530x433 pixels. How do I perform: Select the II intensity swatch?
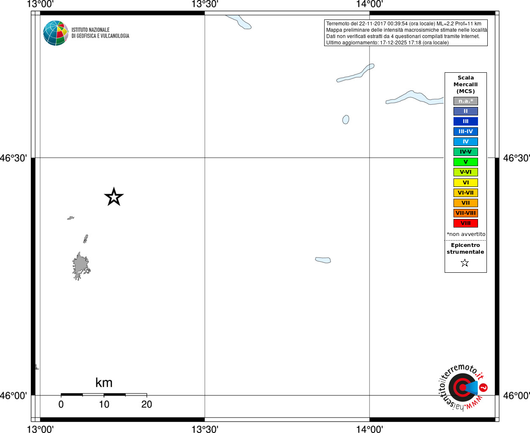[x=466, y=111]
